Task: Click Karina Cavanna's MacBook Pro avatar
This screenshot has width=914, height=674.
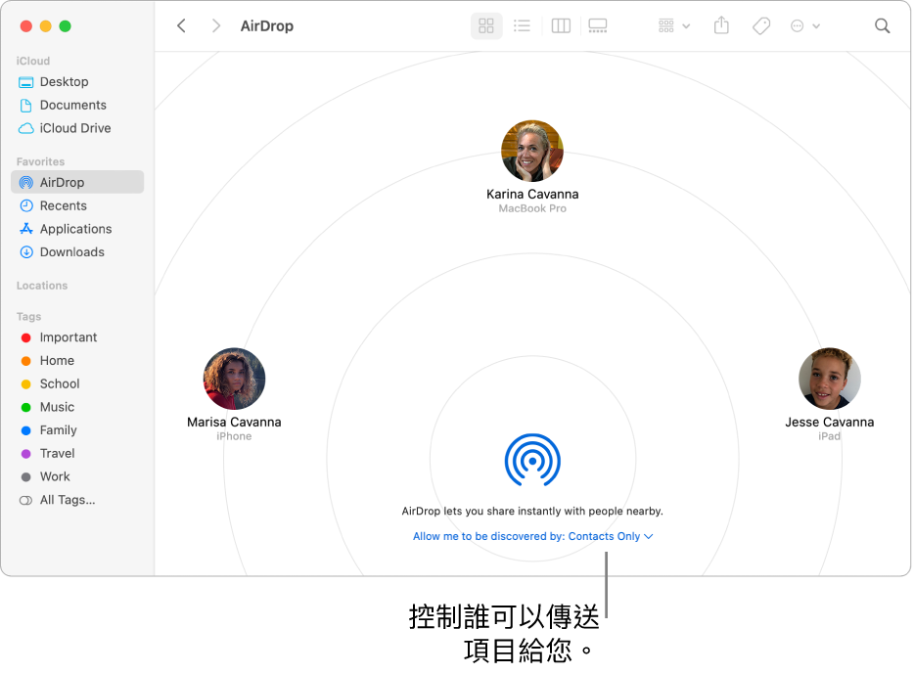Action: (532, 151)
